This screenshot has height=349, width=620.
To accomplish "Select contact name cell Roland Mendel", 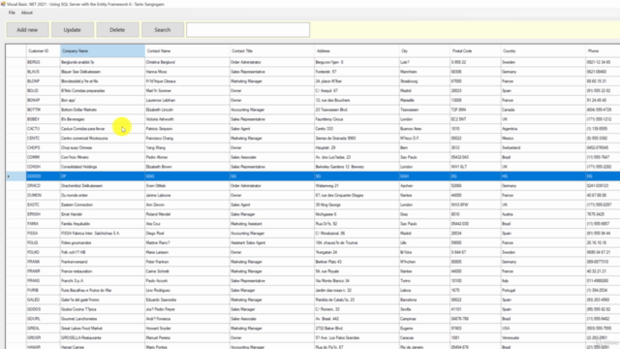I will click(x=187, y=214).
